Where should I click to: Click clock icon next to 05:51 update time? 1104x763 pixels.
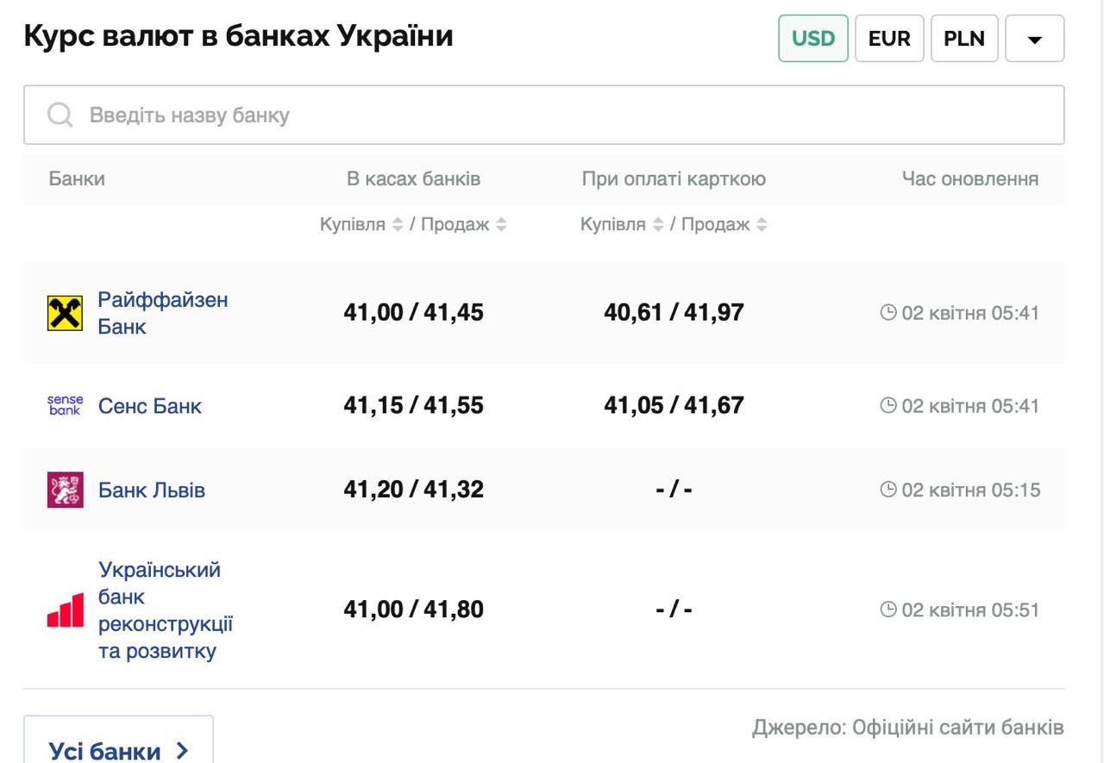pos(888,610)
